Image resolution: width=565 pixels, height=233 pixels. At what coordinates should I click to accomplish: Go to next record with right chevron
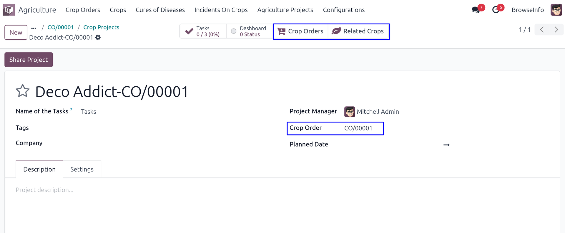(556, 30)
